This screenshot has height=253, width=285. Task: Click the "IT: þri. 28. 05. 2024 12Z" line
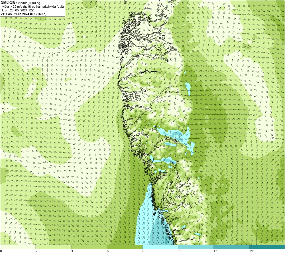tap(17, 10)
